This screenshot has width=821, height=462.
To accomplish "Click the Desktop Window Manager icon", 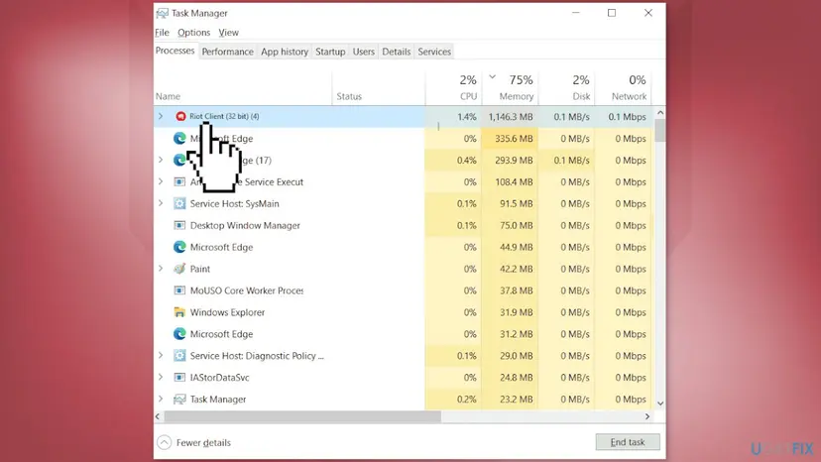I will [179, 225].
